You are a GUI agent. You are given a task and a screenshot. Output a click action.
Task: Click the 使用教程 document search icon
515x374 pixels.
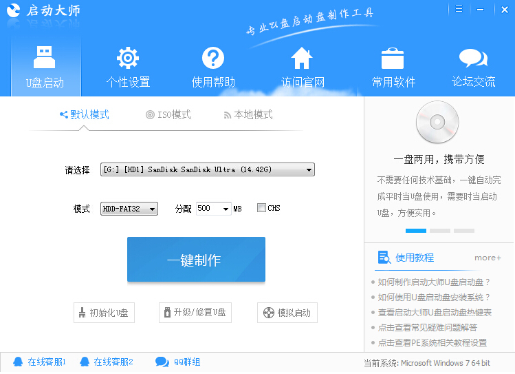(384, 258)
